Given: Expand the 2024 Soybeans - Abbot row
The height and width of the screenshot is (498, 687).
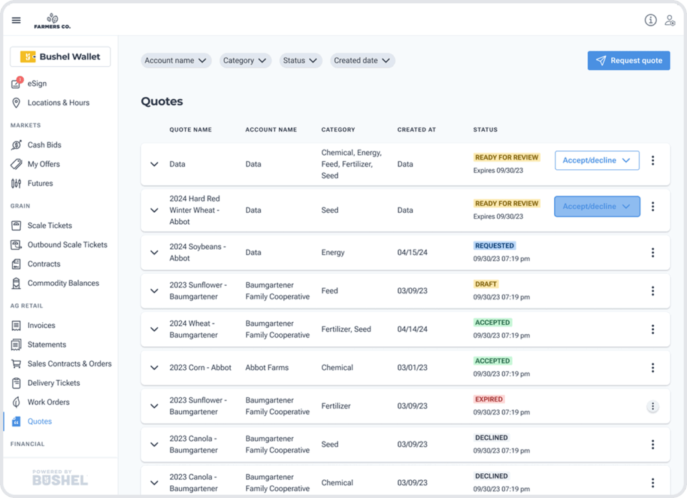Looking at the screenshot, I should [x=154, y=252].
